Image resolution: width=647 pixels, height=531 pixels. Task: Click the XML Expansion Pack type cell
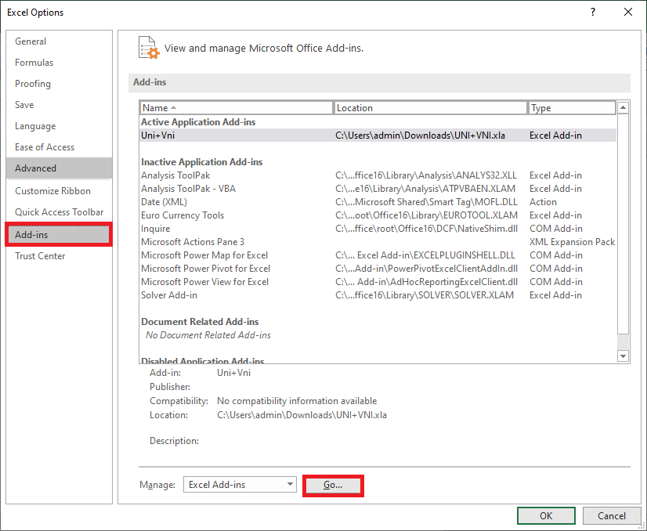point(572,242)
